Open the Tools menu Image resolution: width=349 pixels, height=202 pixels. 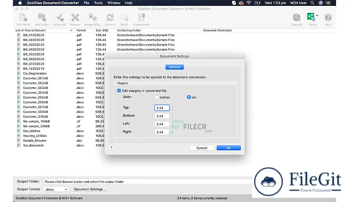pyautogui.click(x=98, y=3)
